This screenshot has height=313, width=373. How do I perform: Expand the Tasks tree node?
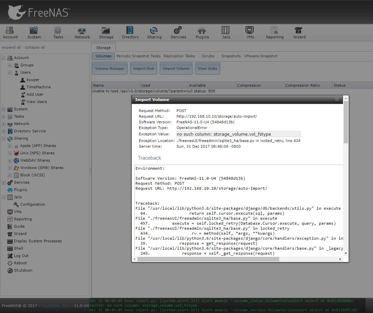click(x=4, y=116)
